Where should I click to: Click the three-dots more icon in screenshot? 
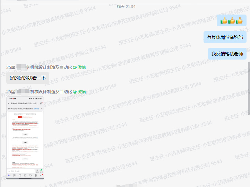[x=41, y=176]
